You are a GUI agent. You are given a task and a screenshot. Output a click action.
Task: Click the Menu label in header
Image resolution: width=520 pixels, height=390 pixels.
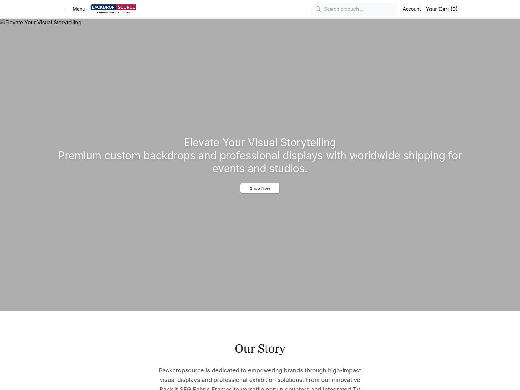click(x=79, y=9)
